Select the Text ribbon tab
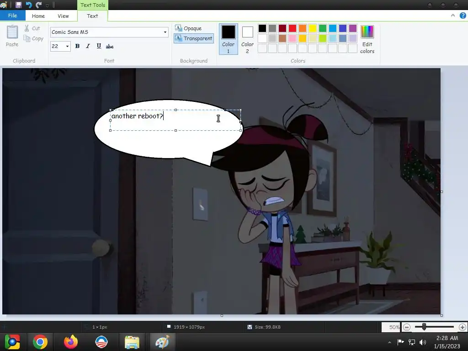This screenshot has height=351, width=468. click(92, 16)
